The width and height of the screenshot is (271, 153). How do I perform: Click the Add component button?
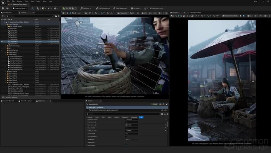[155, 104]
